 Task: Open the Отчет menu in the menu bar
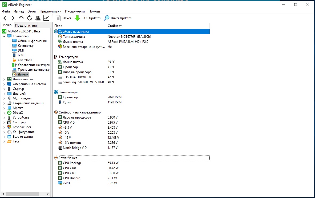click(32, 11)
